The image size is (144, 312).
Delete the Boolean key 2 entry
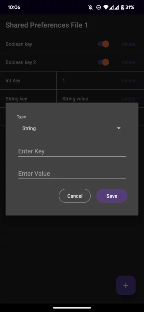point(128,62)
